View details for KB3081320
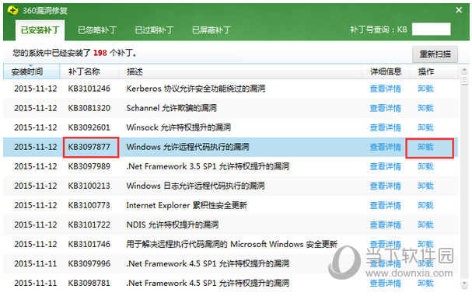472x296 pixels. coord(386,108)
